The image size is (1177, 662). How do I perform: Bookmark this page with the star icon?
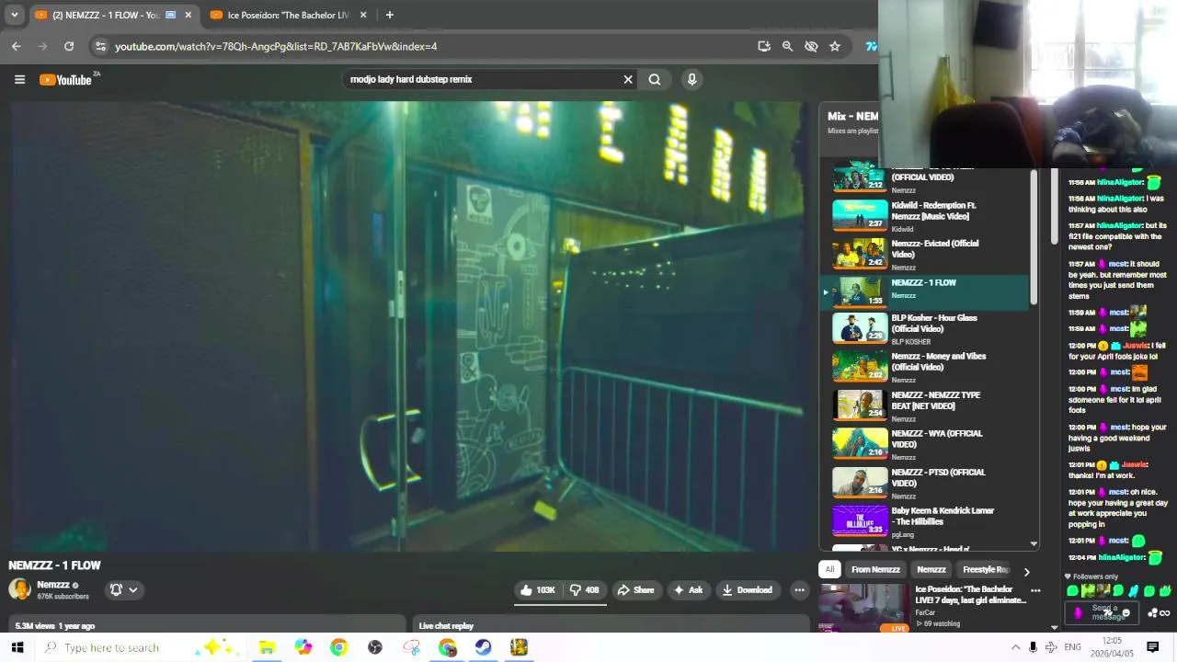coord(835,46)
